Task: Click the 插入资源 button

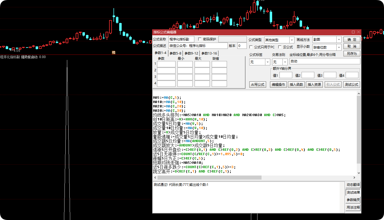Action: pos(314,84)
